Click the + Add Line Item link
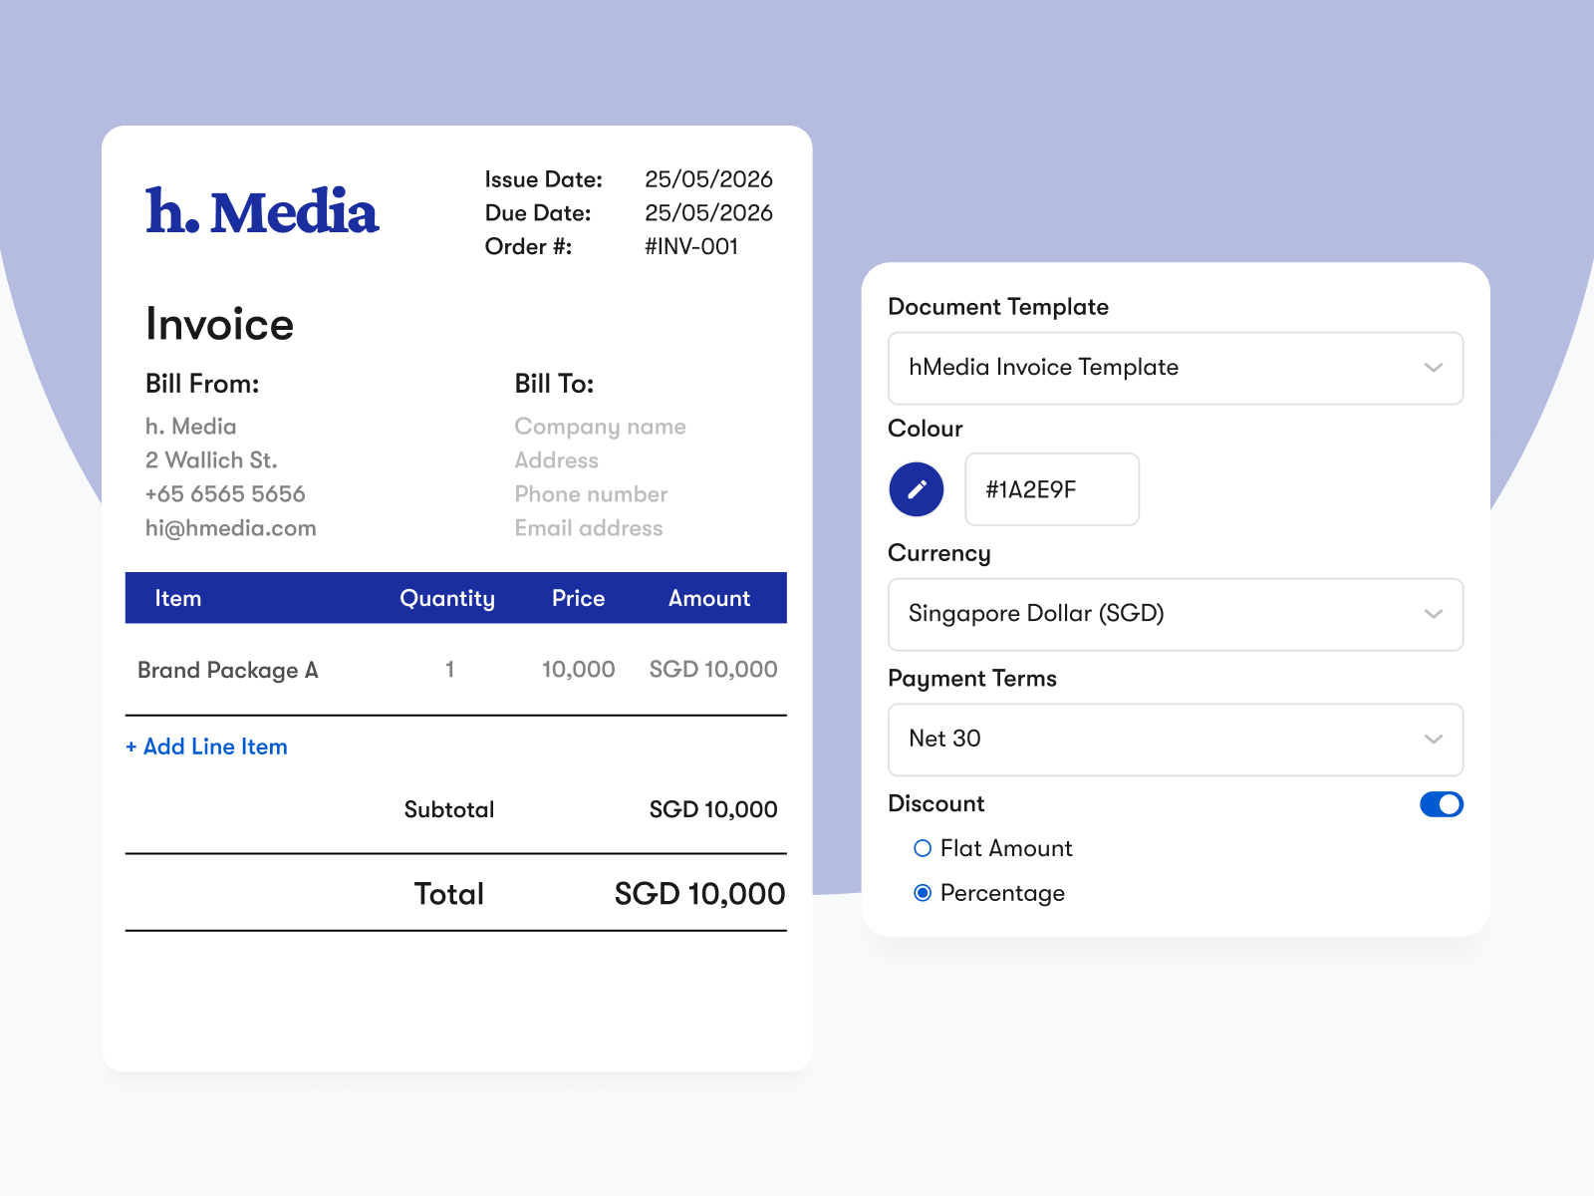Screen dimensions: 1594x1196 [x=206, y=747]
